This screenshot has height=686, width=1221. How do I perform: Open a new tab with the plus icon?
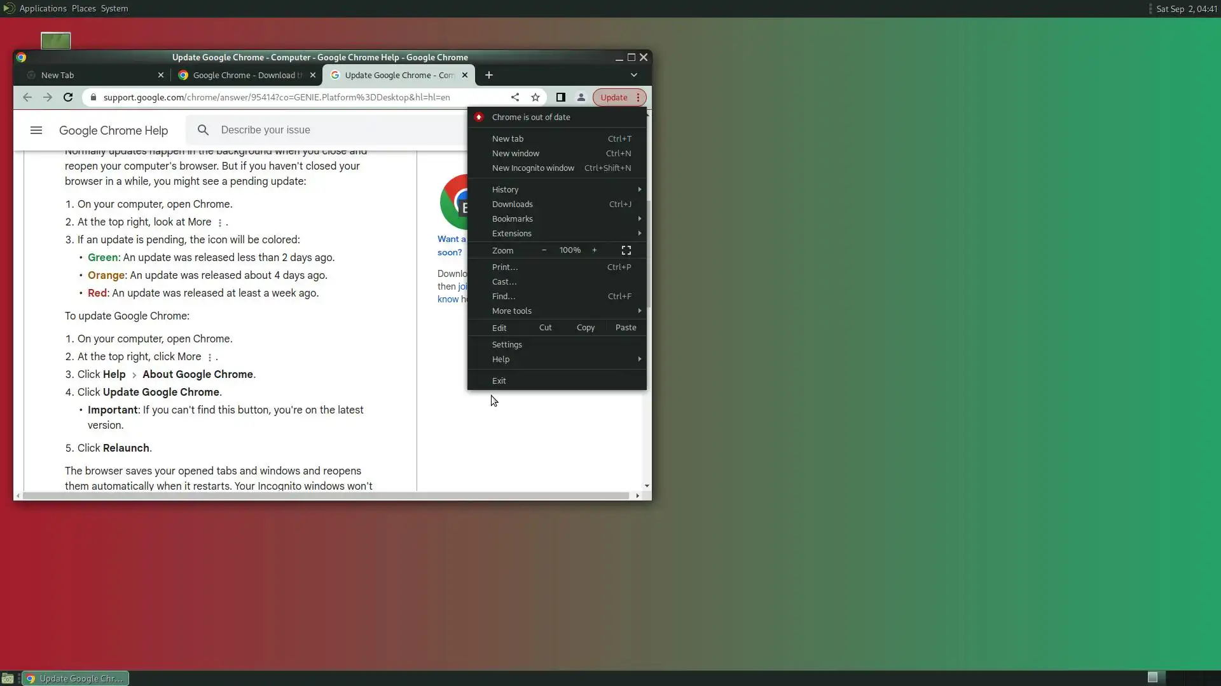click(488, 75)
